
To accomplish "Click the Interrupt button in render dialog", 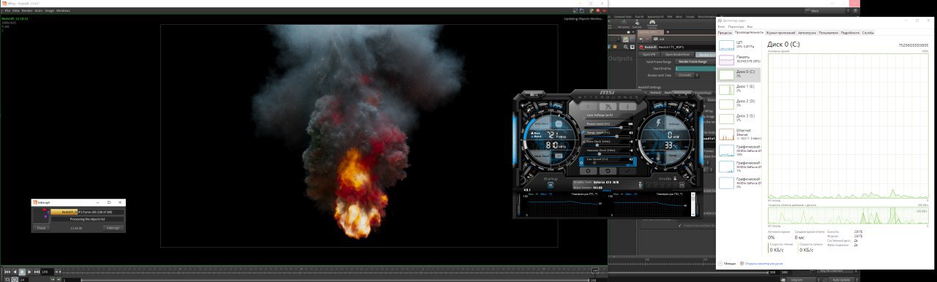I will coord(113,227).
